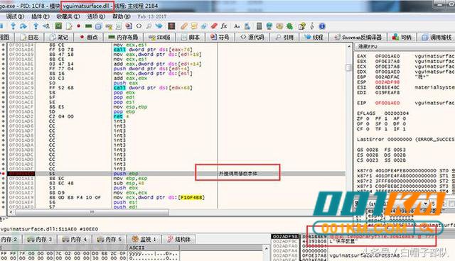Screen dimensions: 455x261
Task: Open the 内存 4 dump tab
Action: click(x=74, y=239)
